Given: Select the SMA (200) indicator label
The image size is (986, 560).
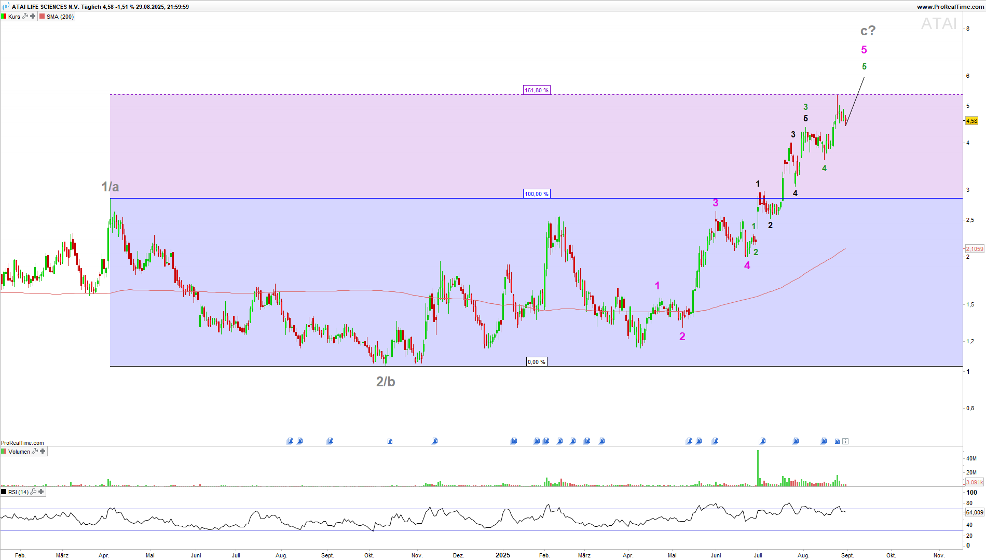Looking at the screenshot, I should [x=60, y=17].
